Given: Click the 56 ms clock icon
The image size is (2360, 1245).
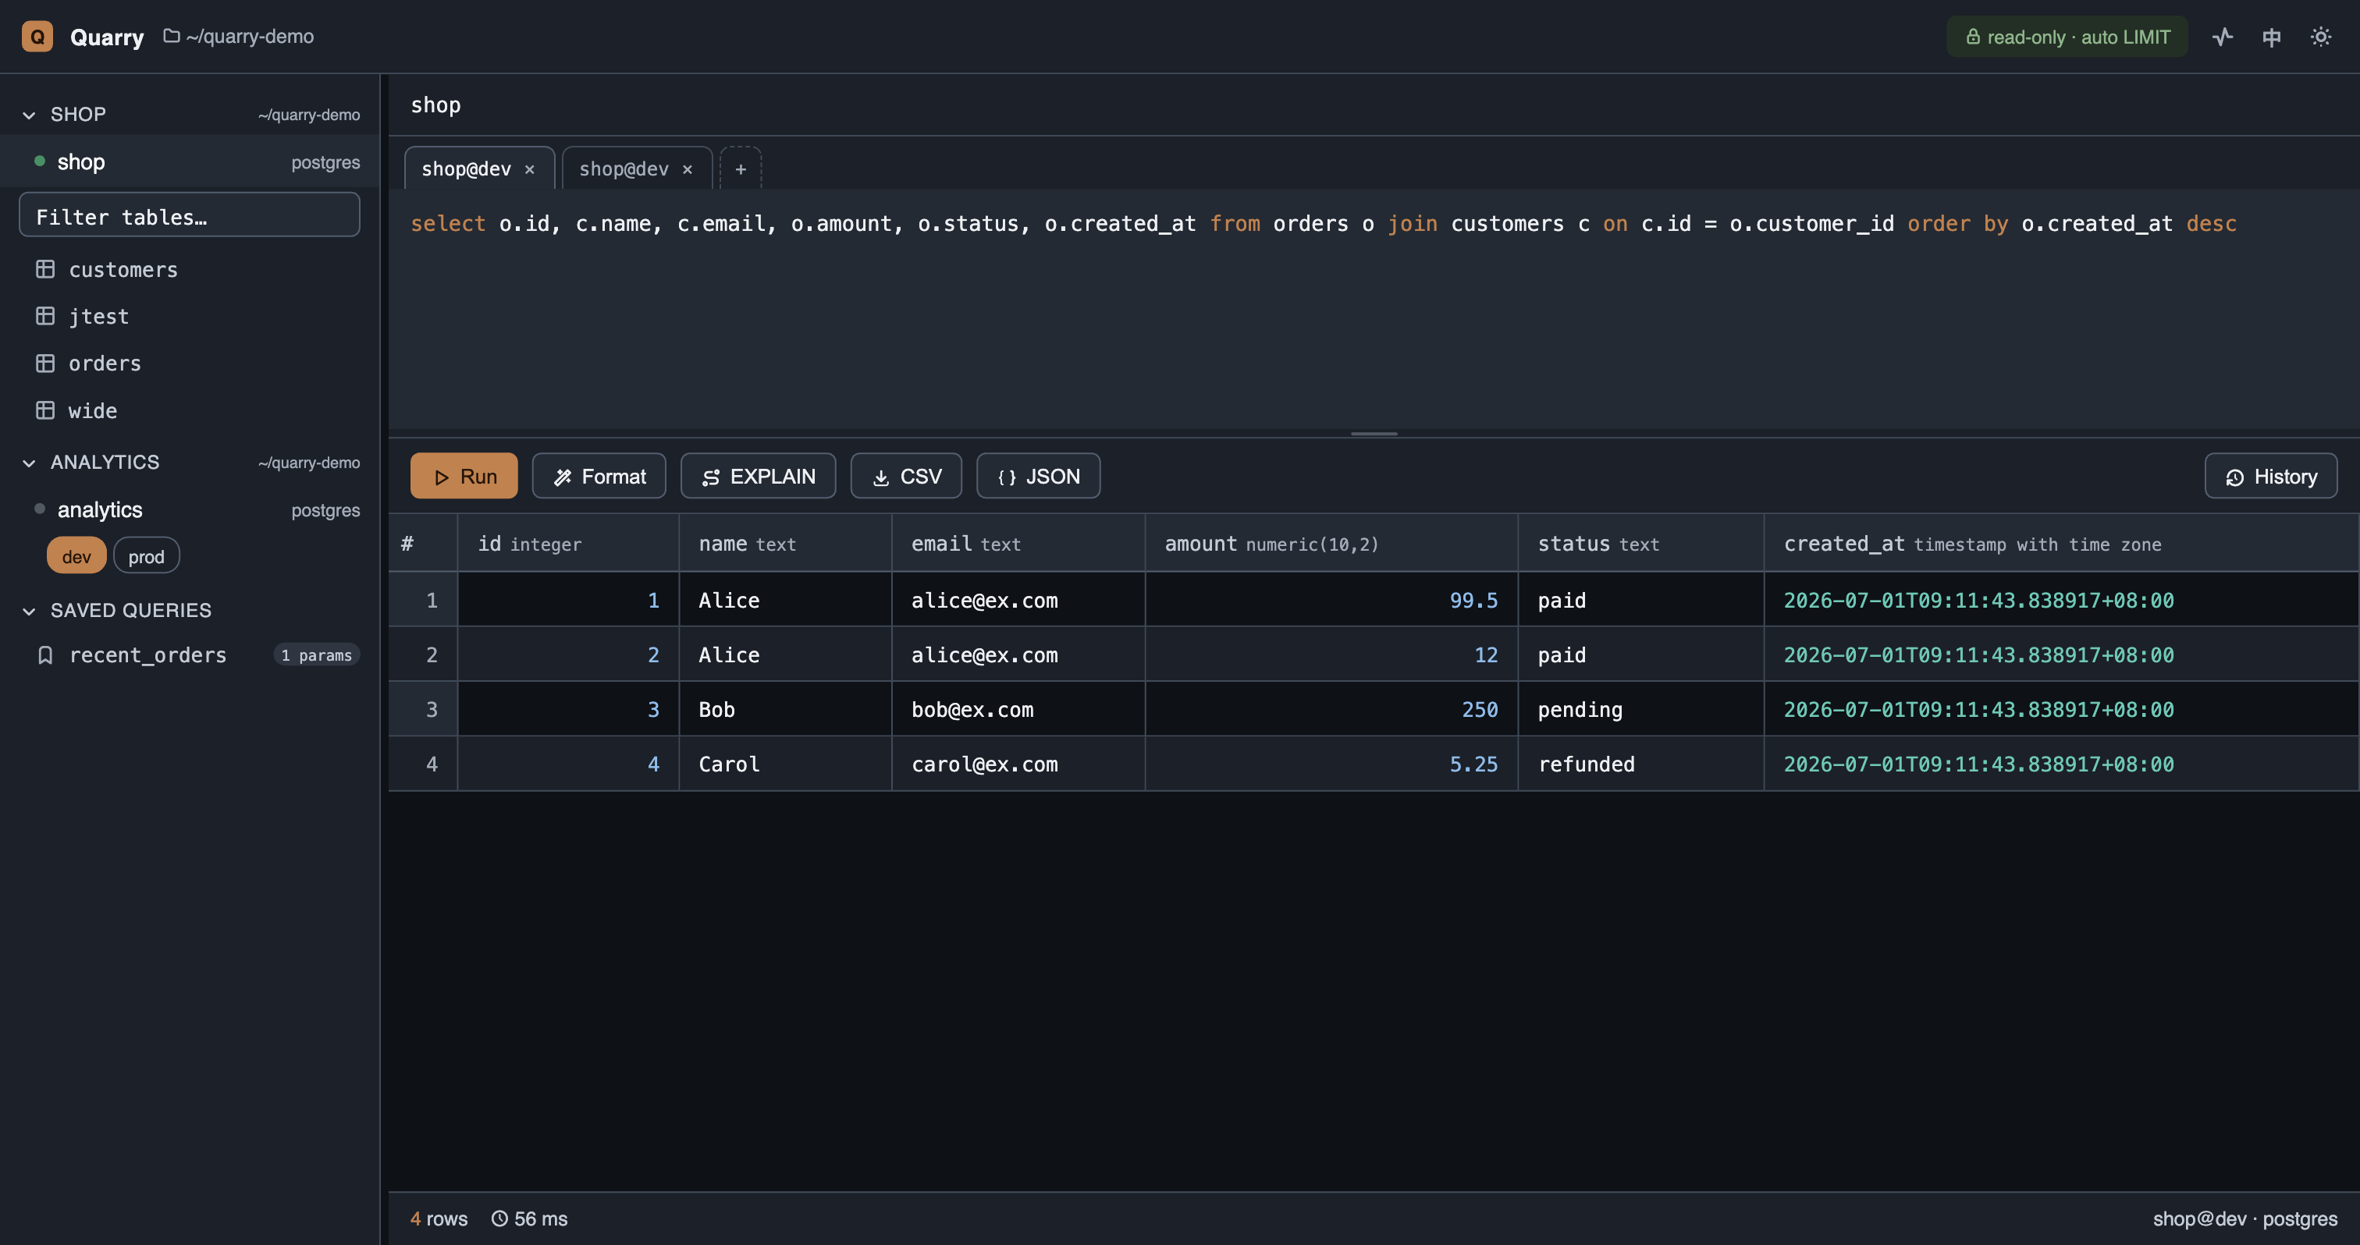Looking at the screenshot, I should 499,1219.
